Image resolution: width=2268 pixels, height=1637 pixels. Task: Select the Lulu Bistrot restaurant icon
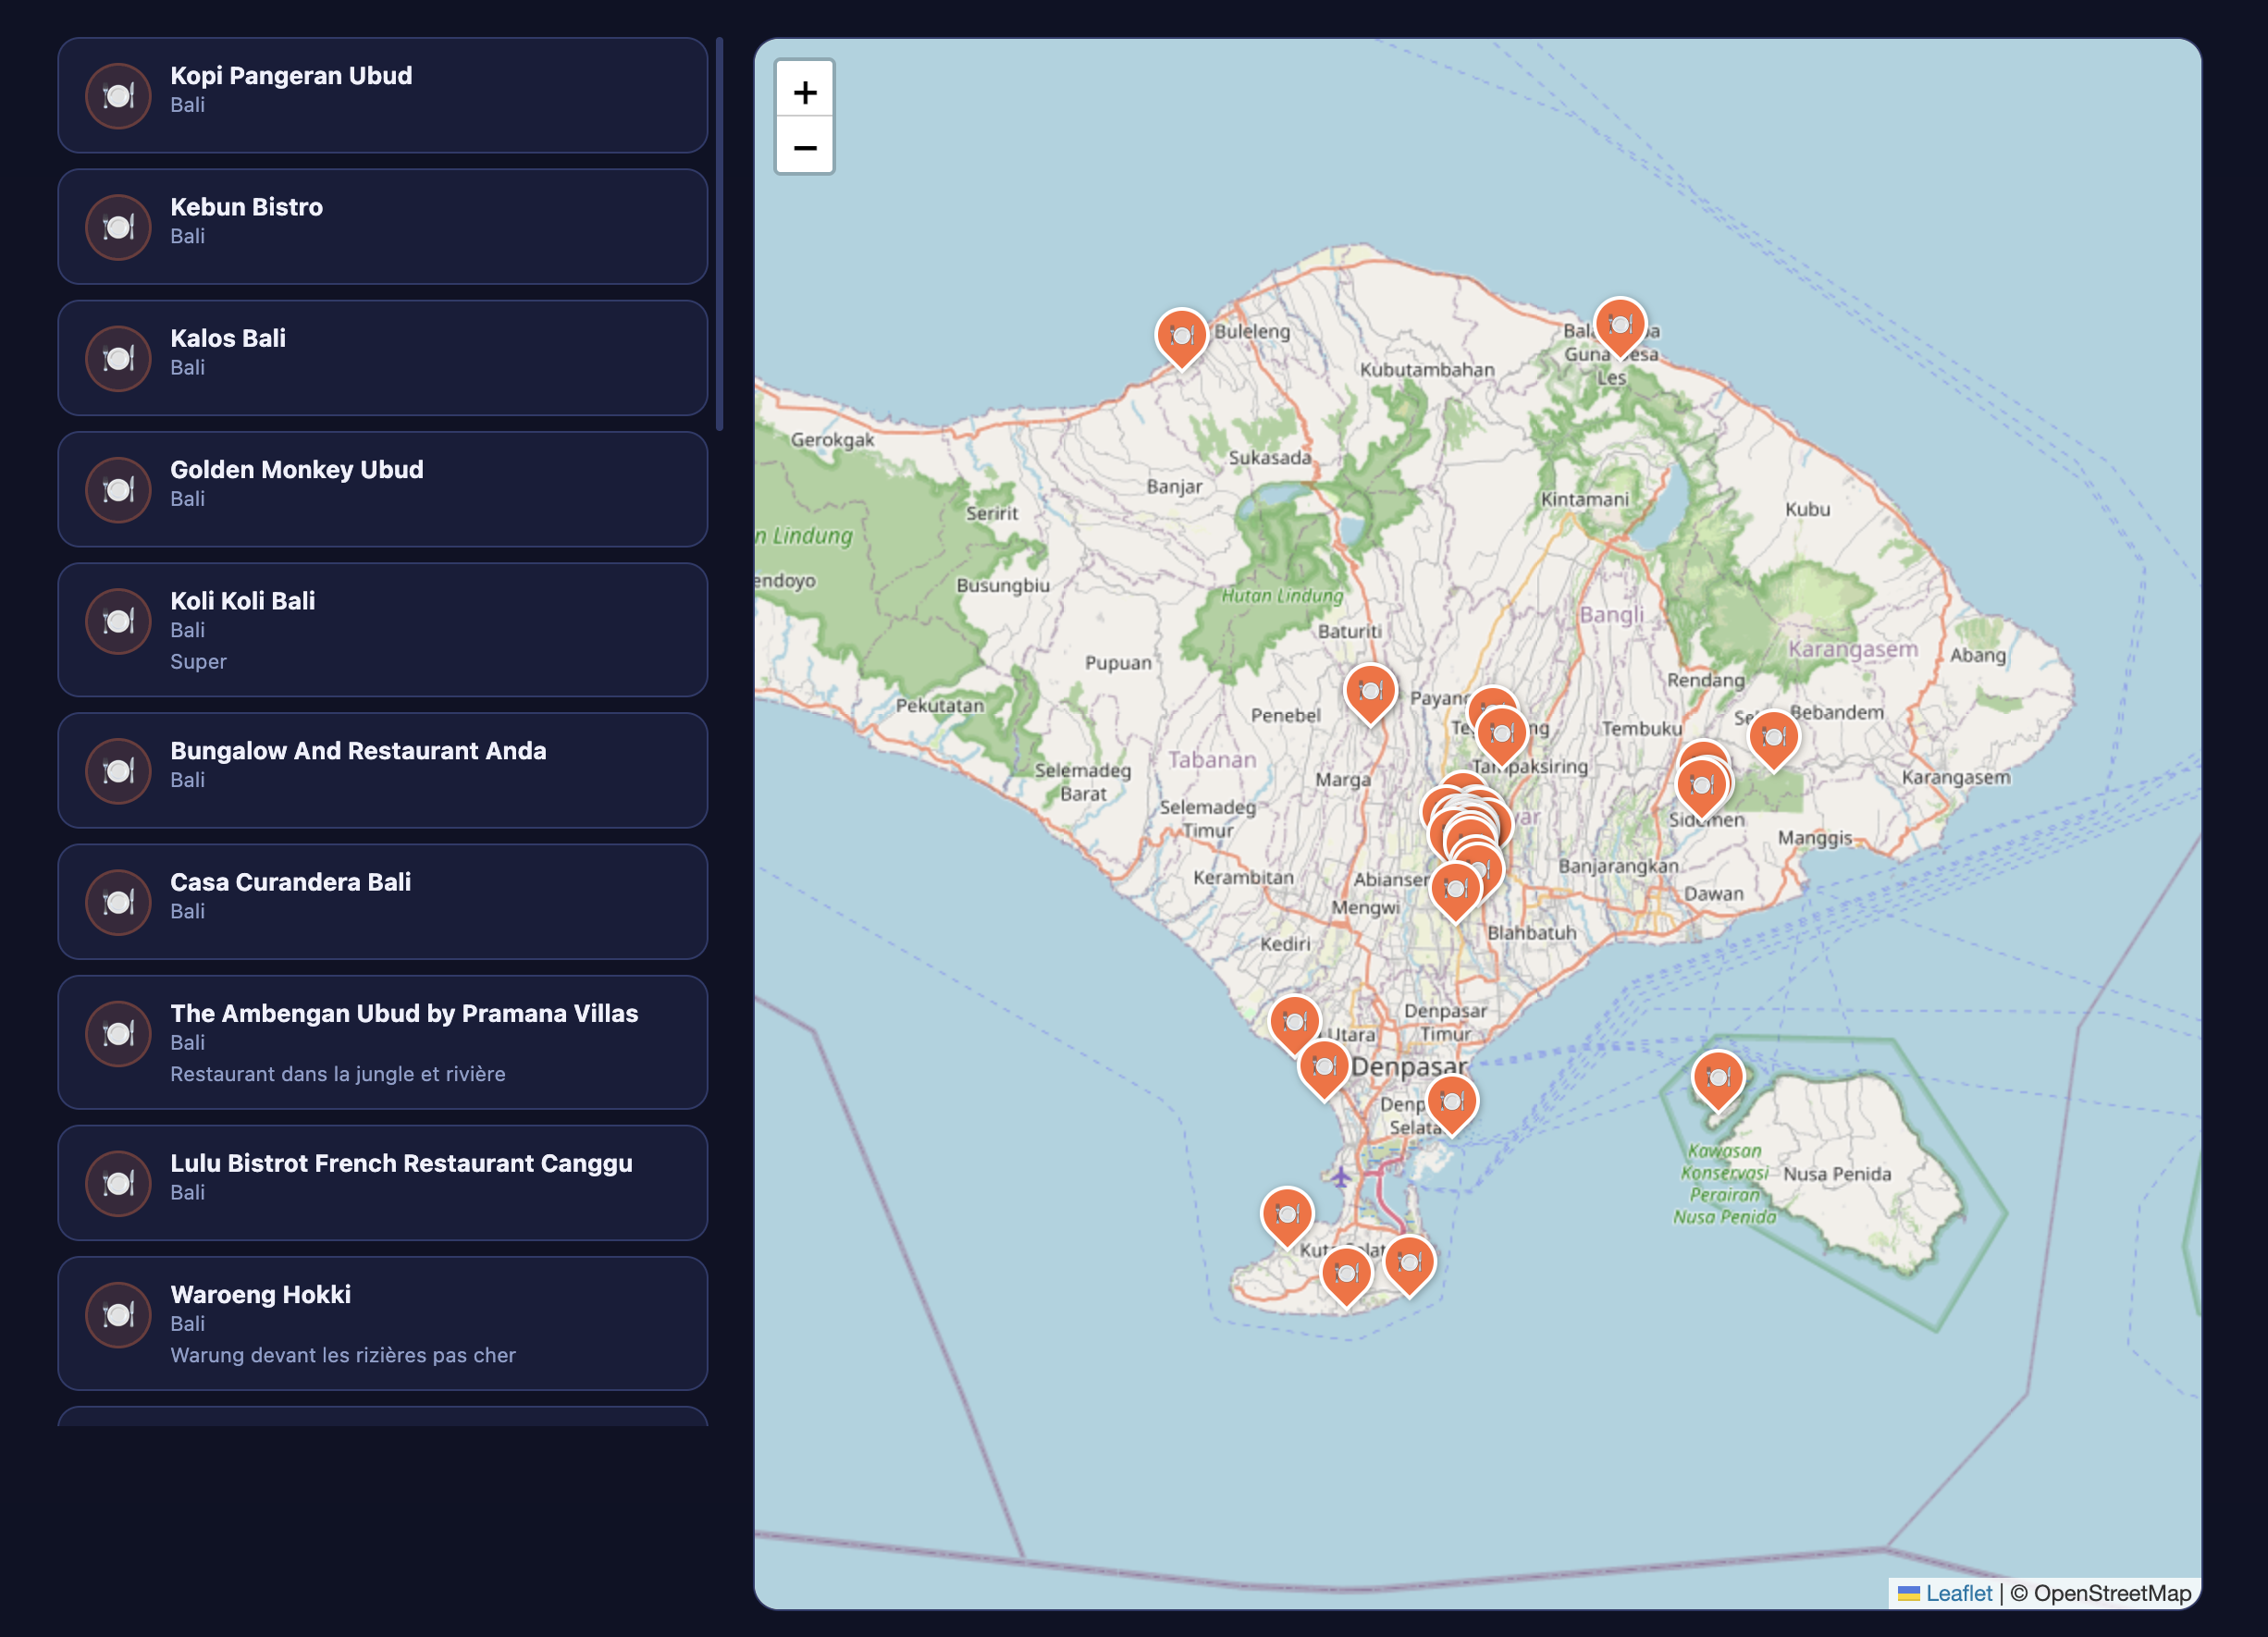(x=118, y=1183)
